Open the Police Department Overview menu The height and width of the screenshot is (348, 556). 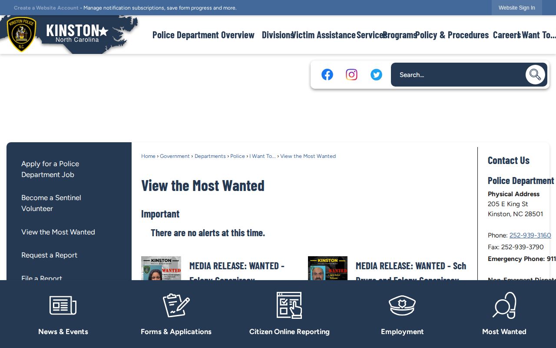click(203, 35)
